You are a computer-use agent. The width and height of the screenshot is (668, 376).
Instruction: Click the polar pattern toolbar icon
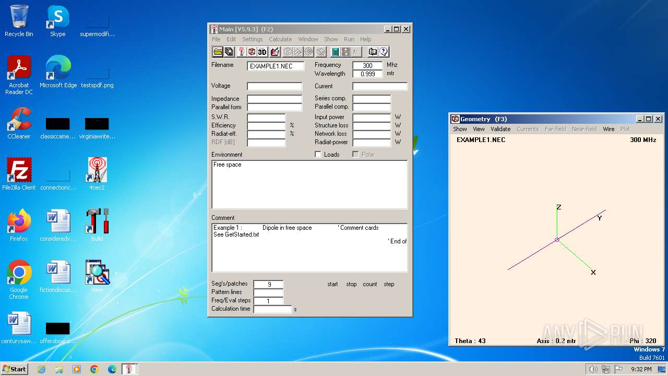coord(308,52)
